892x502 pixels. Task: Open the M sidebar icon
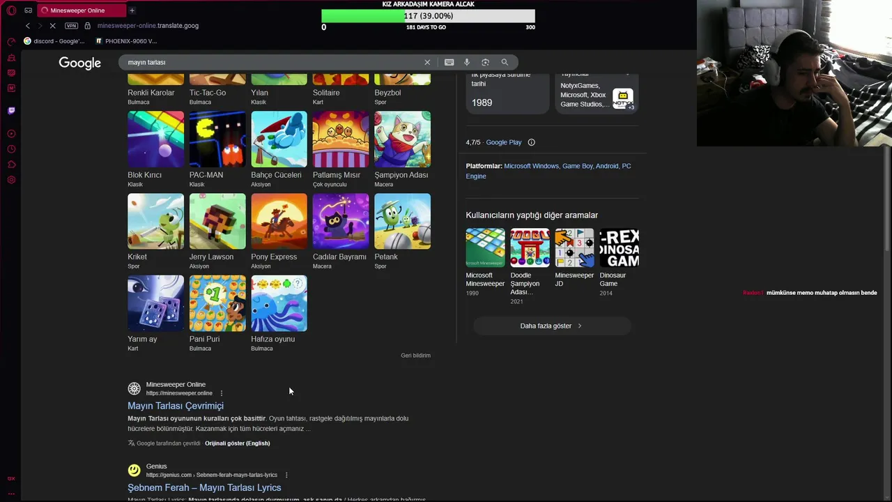point(11,88)
